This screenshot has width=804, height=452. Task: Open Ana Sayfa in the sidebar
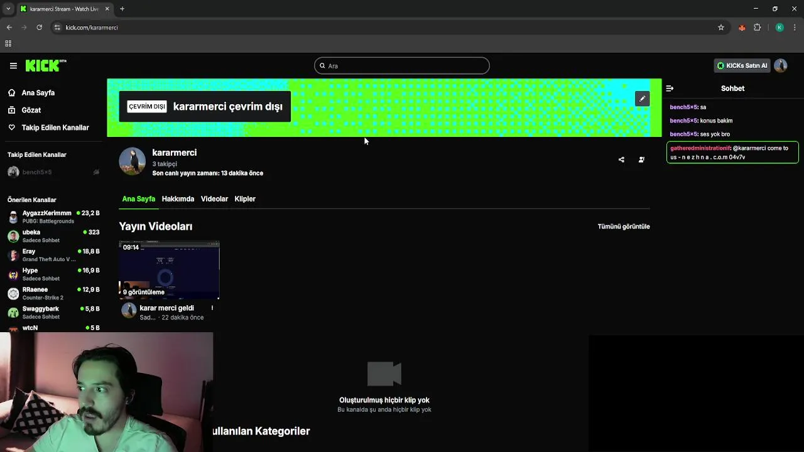(38, 93)
